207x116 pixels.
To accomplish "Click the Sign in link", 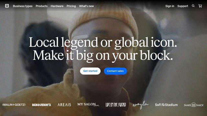I will pos(169,6).
